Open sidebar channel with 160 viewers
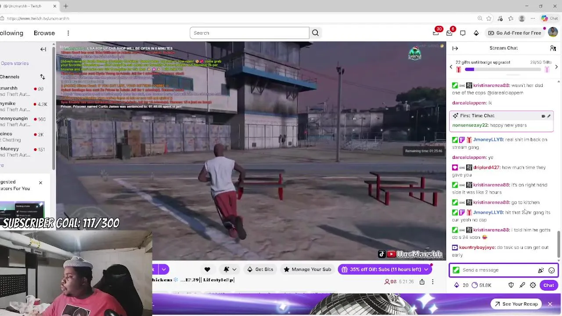Image resolution: width=562 pixels, height=316 pixels. pyautogui.click(x=24, y=122)
